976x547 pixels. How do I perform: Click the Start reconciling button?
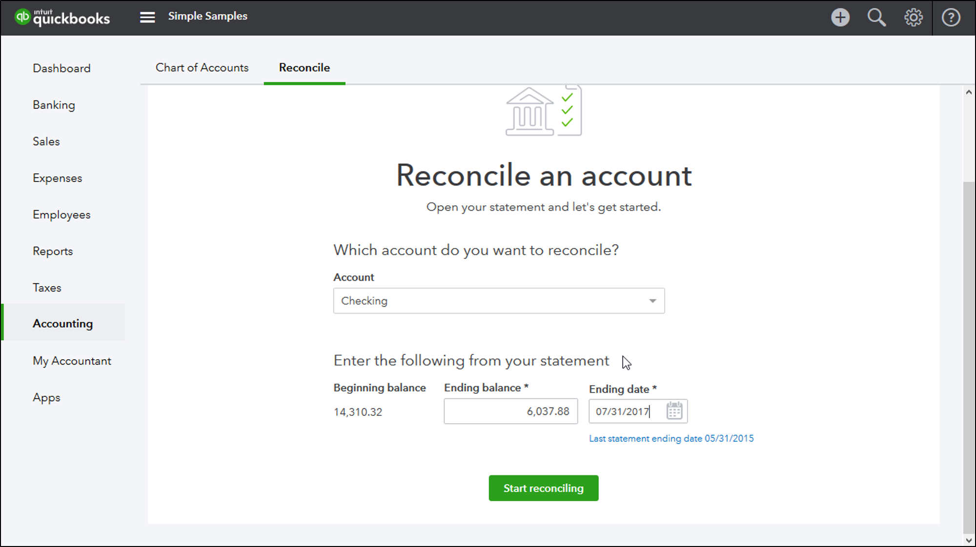coord(543,488)
